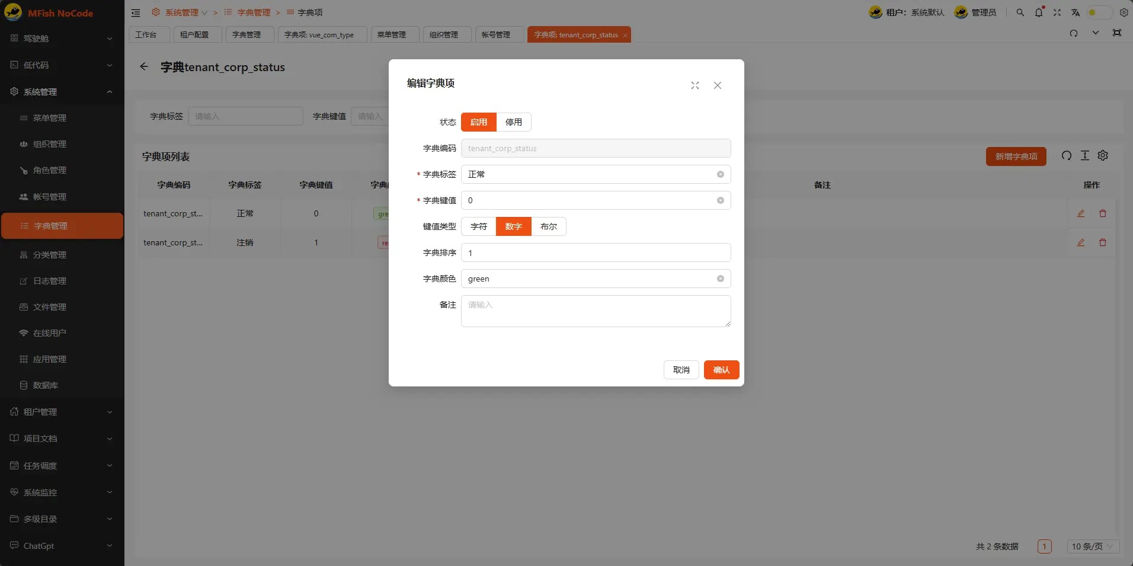This screenshot has height=566, width=1133.
Task: Open the global search icon
Action: pos(1020,12)
